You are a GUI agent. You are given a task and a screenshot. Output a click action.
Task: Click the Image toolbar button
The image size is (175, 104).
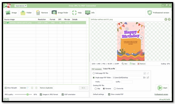pyautogui.click(x=11, y=13)
